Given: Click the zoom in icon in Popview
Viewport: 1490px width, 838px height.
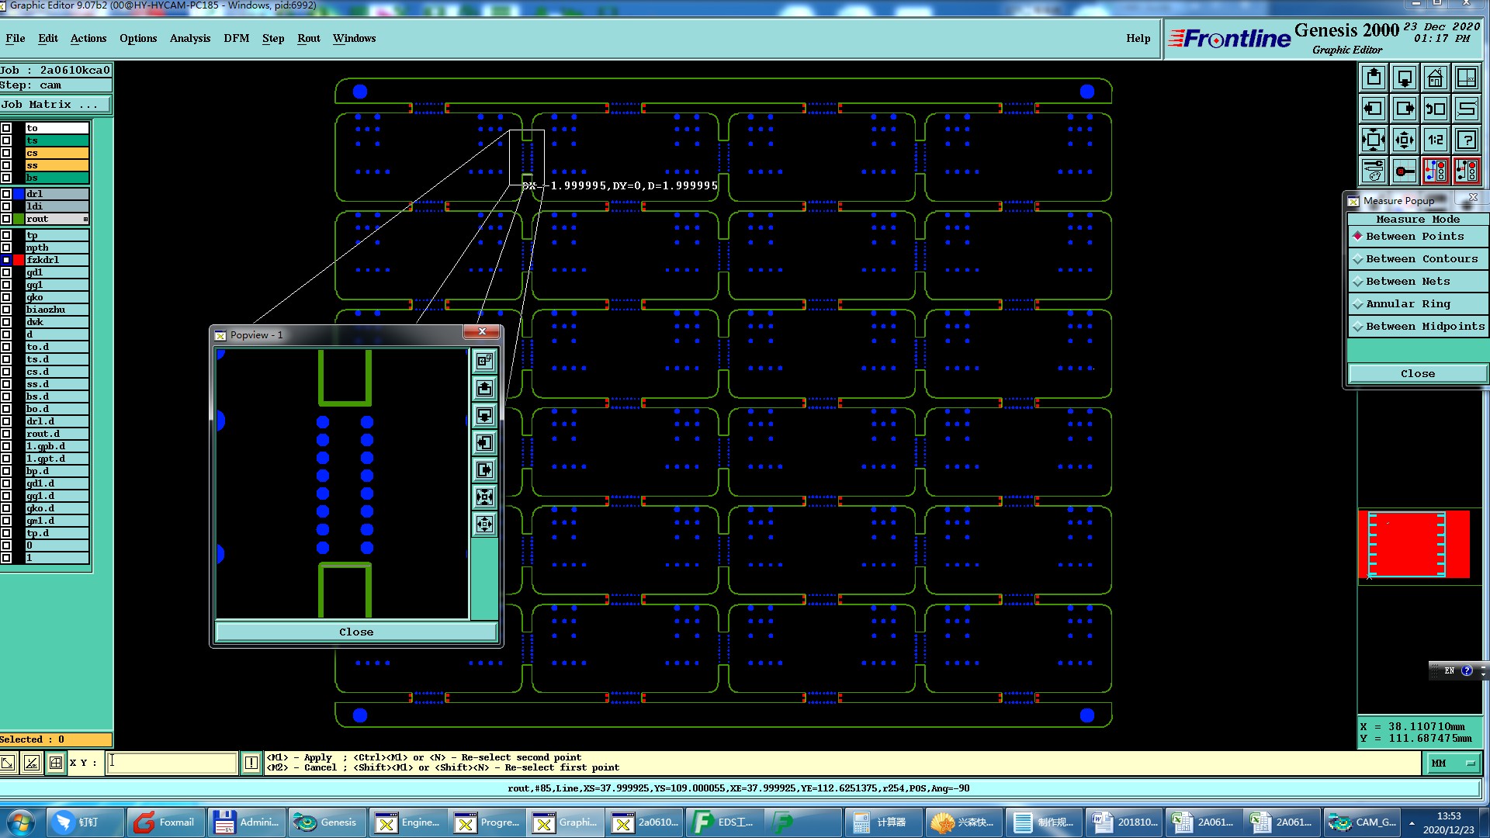Looking at the screenshot, I should tap(484, 497).
